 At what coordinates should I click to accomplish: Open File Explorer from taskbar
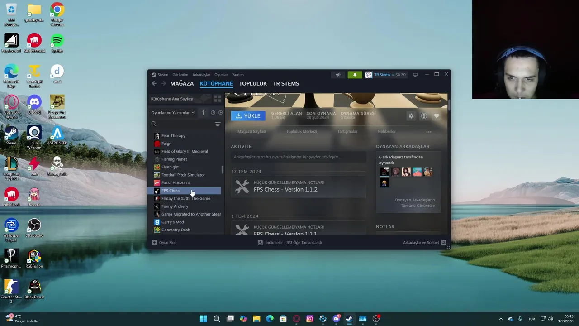click(256, 319)
